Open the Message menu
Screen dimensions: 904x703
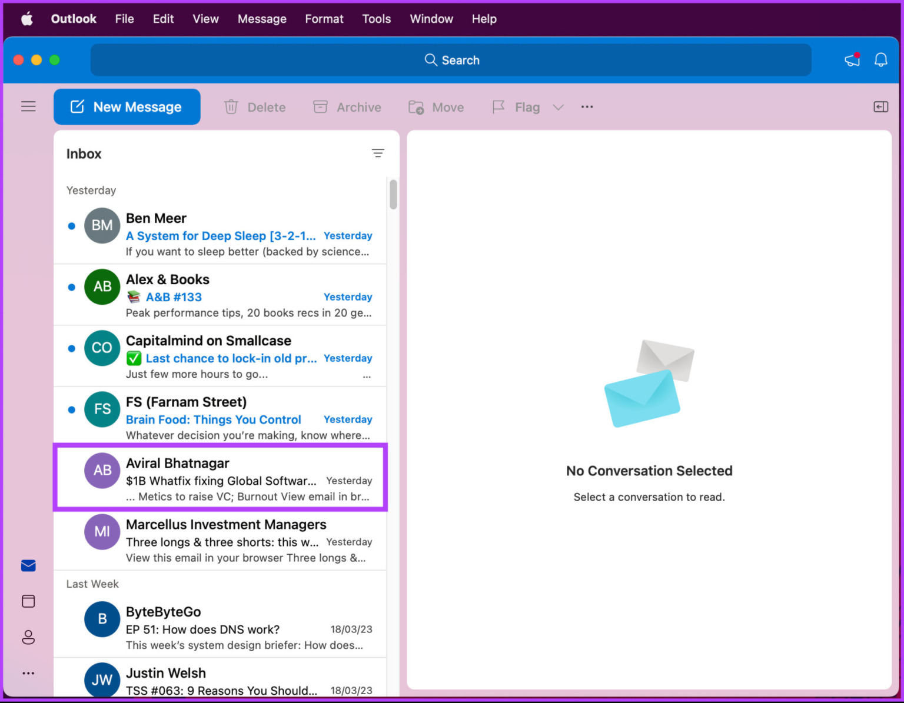(x=262, y=18)
